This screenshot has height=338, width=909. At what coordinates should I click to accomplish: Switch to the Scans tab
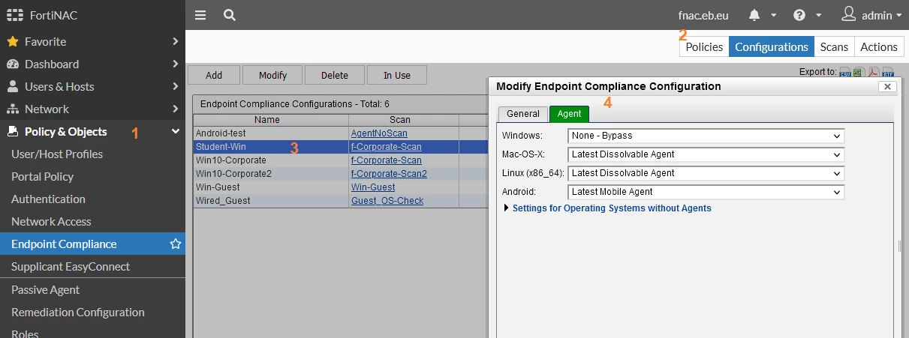tap(834, 46)
